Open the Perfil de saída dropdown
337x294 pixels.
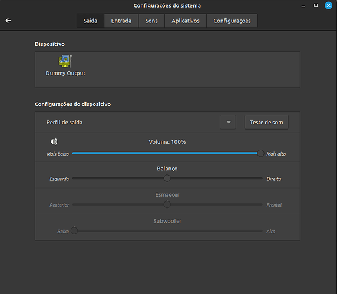coord(228,123)
